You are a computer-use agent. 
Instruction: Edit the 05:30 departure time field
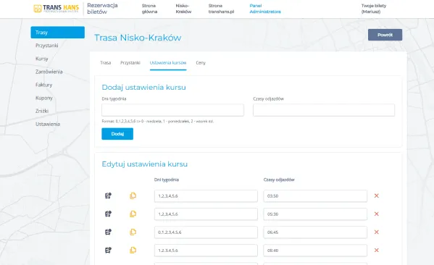315,214
